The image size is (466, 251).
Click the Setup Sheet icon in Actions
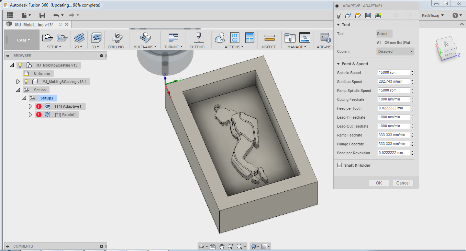249,38
